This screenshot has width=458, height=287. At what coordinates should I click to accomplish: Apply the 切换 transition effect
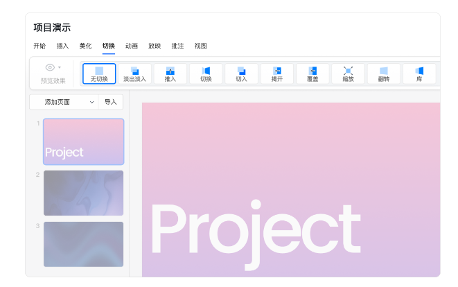point(206,74)
